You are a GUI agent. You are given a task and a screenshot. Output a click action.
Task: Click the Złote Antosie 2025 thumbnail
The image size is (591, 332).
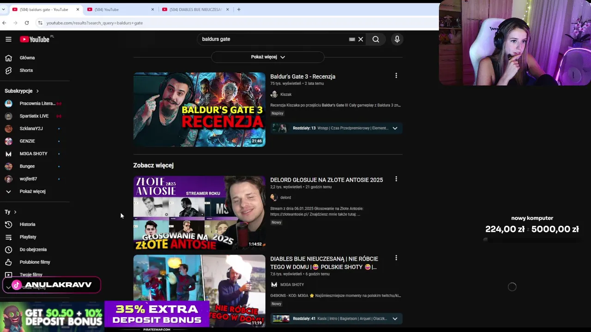point(199,213)
